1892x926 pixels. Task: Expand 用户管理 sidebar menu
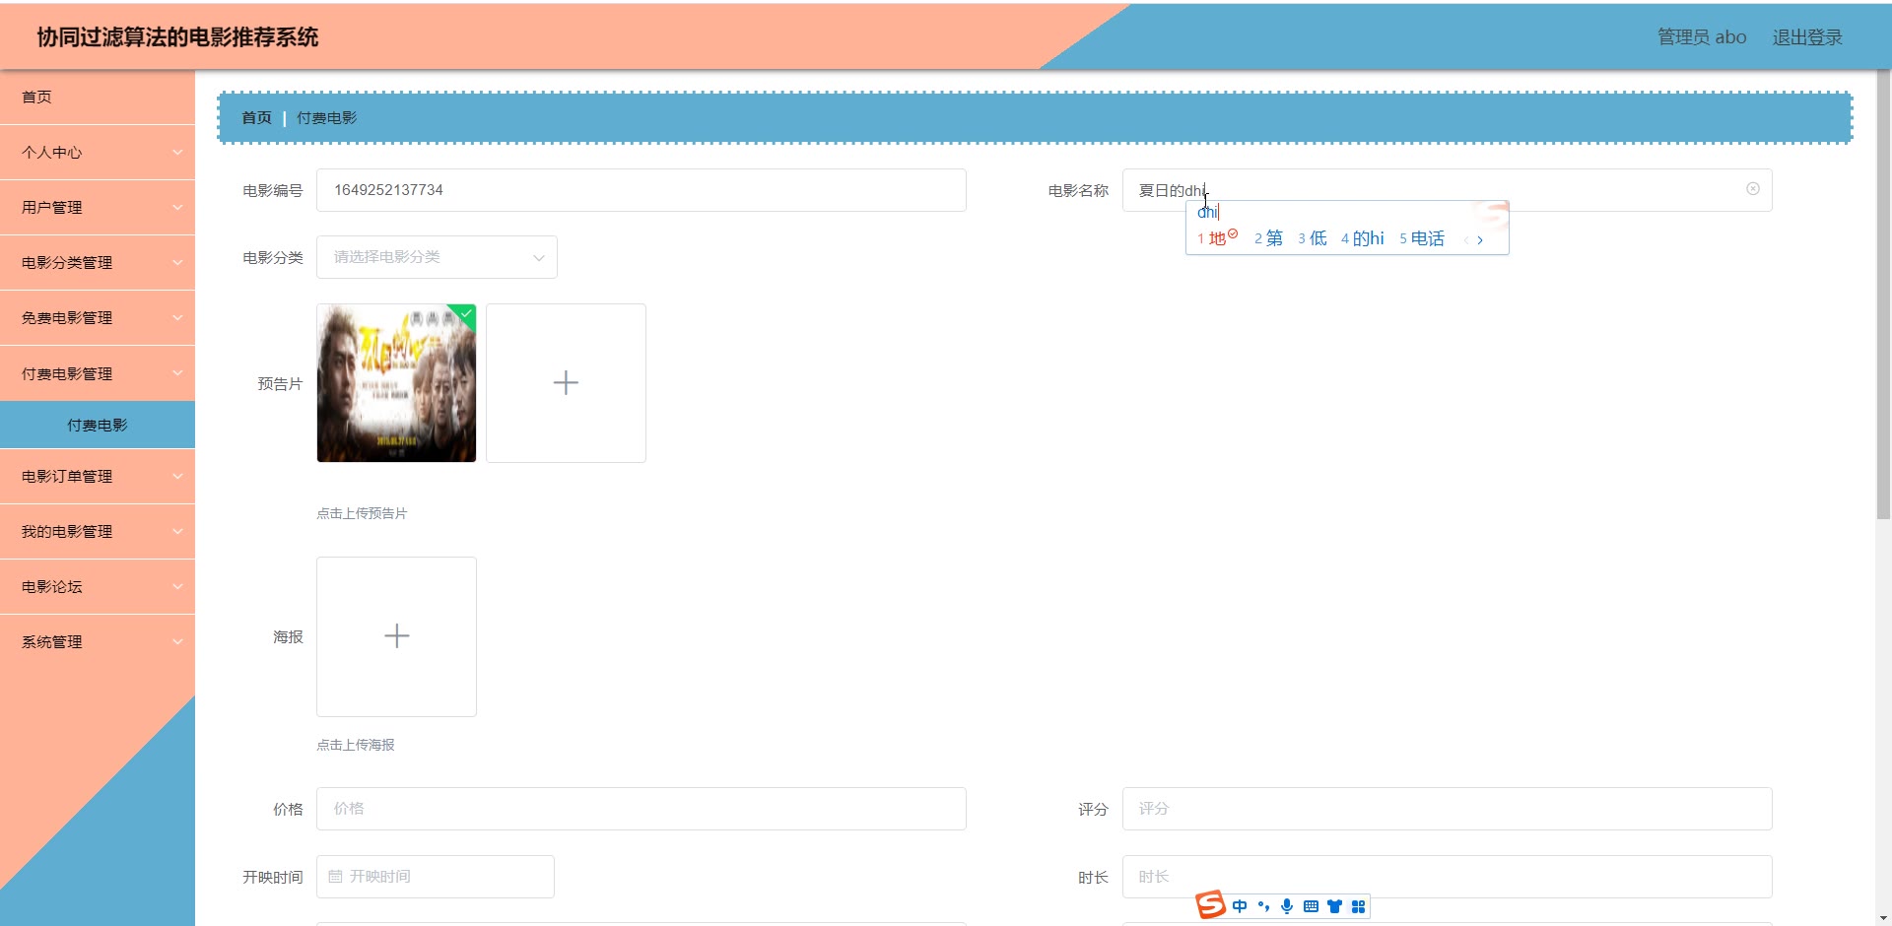(98, 208)
